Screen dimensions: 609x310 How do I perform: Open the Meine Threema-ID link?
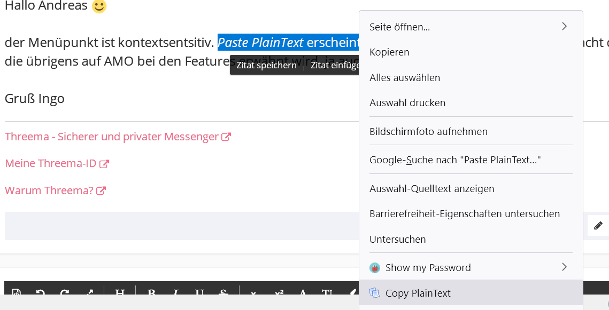click(x=51, y=163)
